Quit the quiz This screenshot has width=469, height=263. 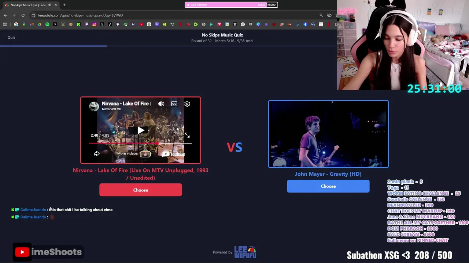(9, 38)
